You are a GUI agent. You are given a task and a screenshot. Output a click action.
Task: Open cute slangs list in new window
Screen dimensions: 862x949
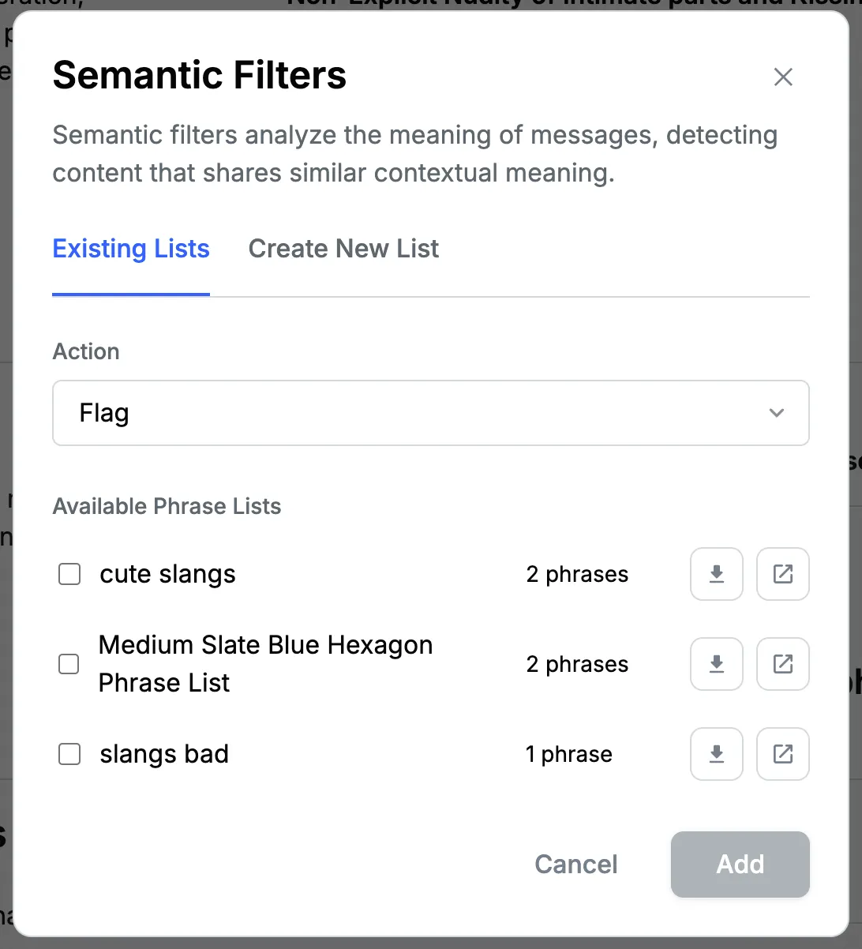tap(782, 574)
